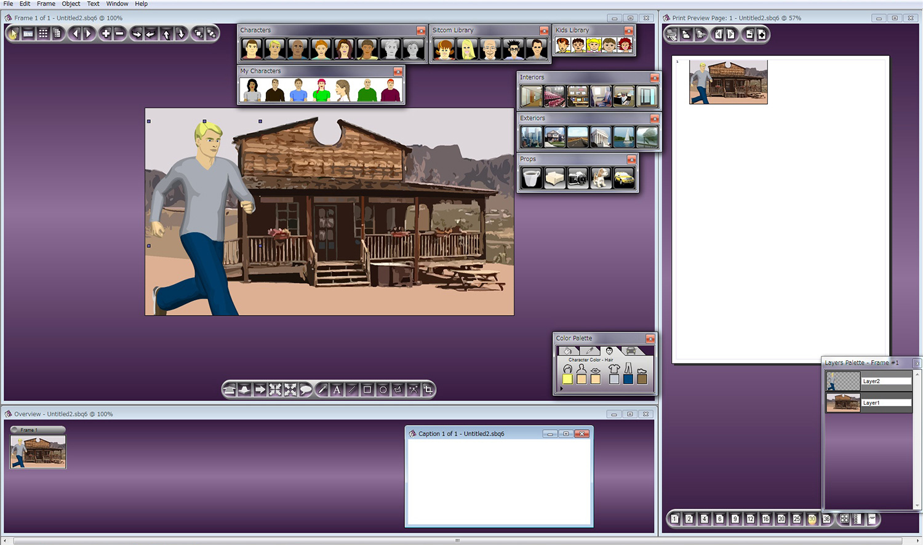The height and width of the screenshot is (545, 923).
Task: Open the Object menu
Action: pos(71,4)
